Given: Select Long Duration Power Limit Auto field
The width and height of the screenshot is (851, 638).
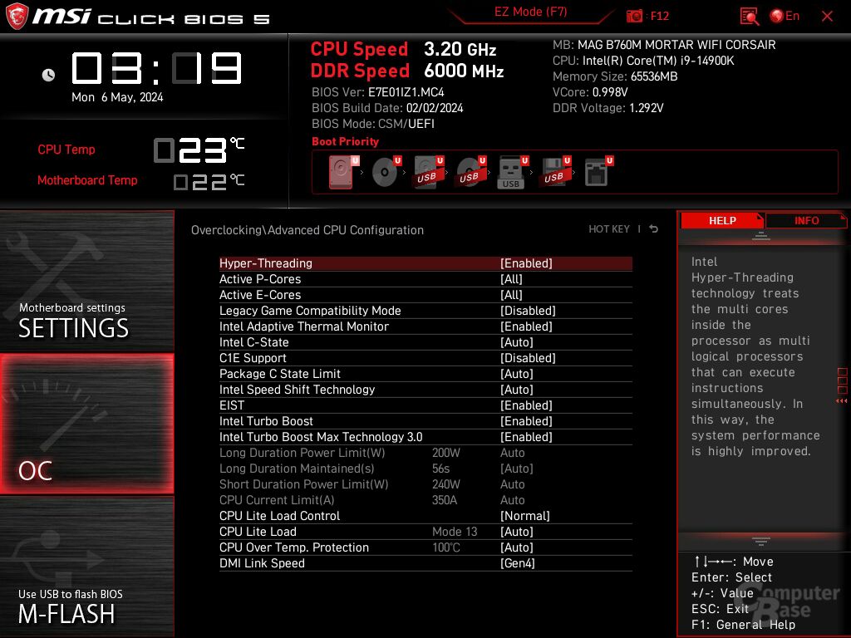Looking at the screenshot, I should [512, 453].
